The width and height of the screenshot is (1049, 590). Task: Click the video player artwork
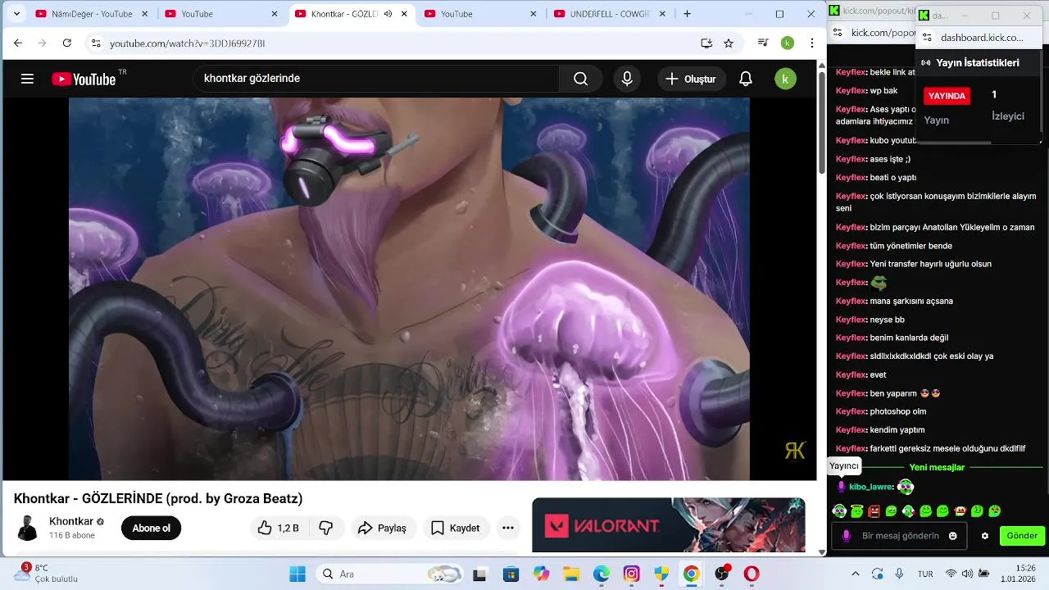(x=409, y=288)
